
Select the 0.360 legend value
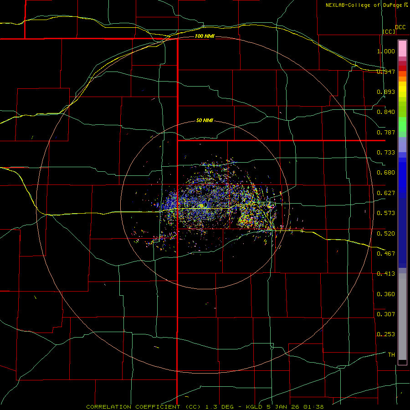[x=386, y=294]
